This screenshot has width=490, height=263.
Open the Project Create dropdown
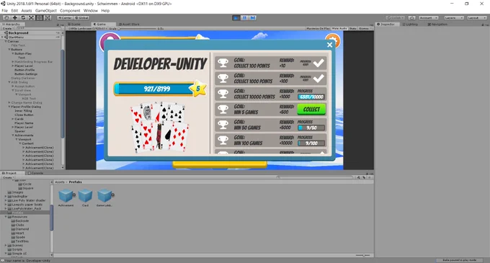[x=8, y=177]
